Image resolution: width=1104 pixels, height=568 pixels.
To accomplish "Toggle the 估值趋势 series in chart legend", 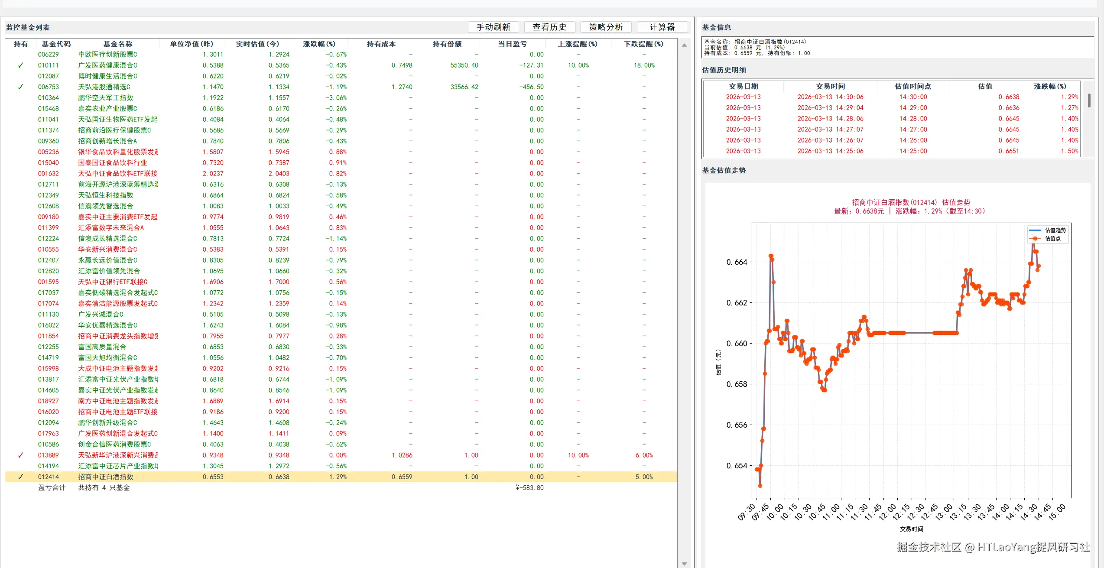I will (1055, 230).
